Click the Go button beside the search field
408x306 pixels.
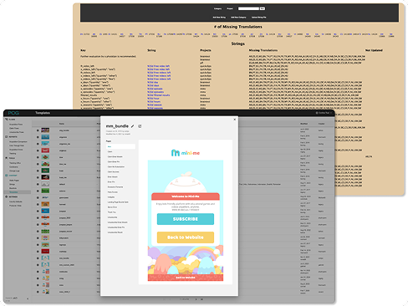pos(263,8)
